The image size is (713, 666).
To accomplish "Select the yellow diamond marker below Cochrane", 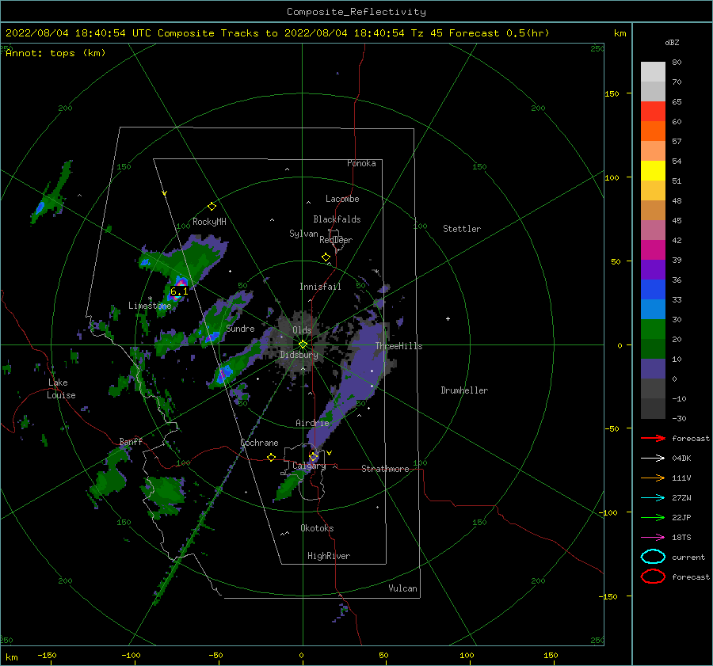I will (272, 458).
